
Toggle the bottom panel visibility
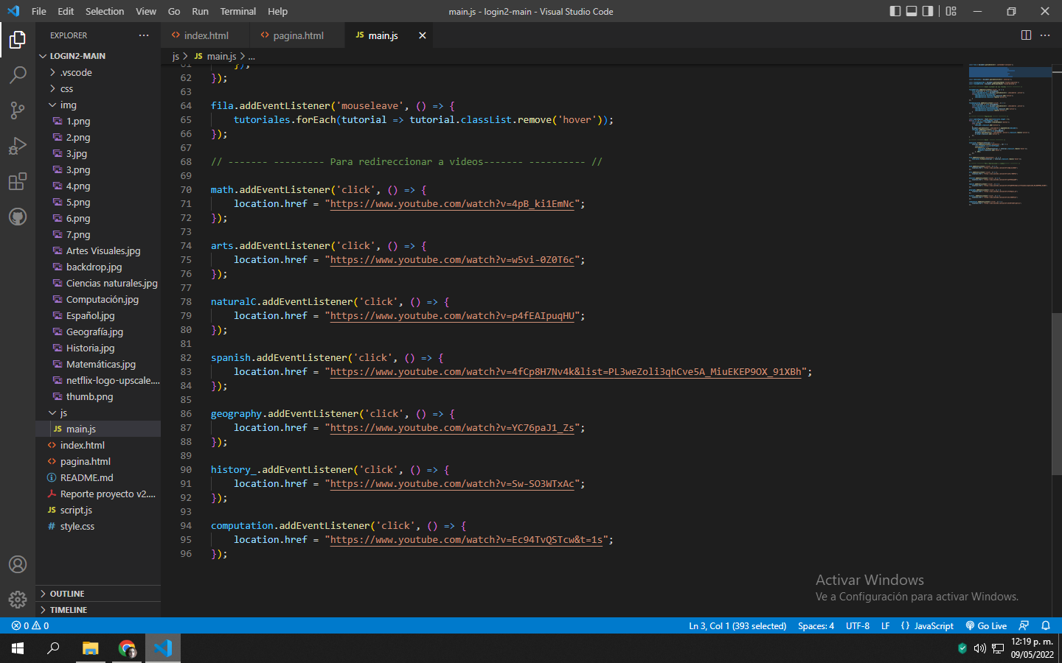point(911,11)
